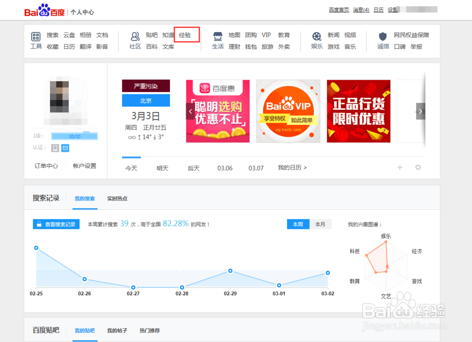This screenshot has height=342, width=472.
Task: Open the 百度惠 promotion banner
Action: (218, 111)
